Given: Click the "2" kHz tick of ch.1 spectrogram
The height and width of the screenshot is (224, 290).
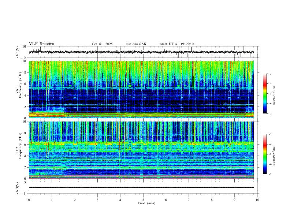Looking at the screenshot, I should 25,107.
